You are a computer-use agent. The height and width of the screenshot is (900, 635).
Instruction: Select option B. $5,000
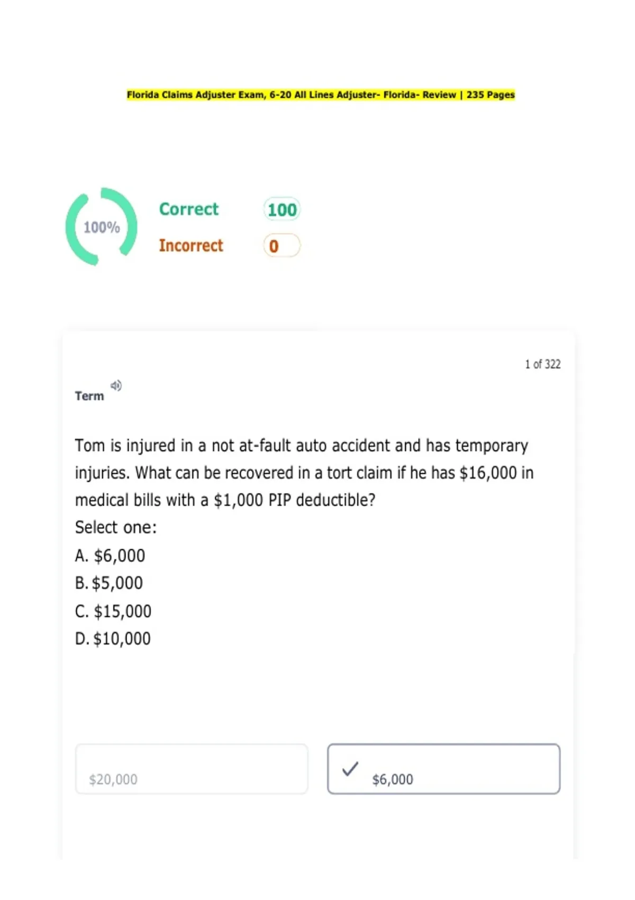109,583
